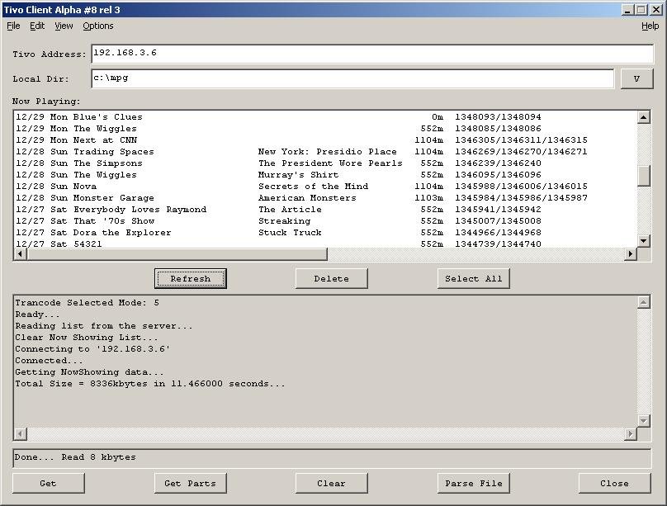Click the Tivo Address input field

372,54
